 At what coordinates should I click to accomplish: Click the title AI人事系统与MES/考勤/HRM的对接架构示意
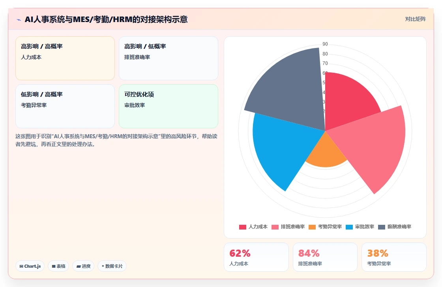click(x=106, y=19)
